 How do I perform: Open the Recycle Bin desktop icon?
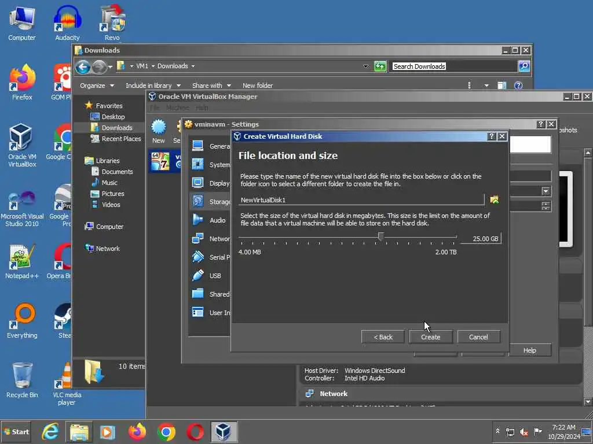pos(22,380)
